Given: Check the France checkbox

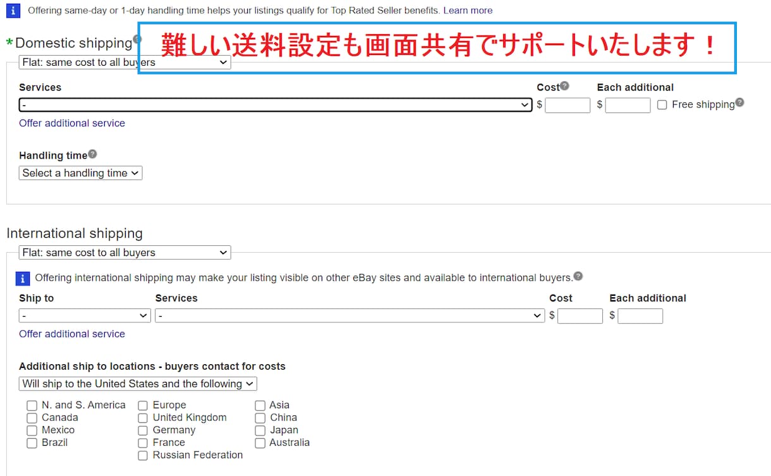Looking at the screenshot, I should (x=143, y=443).
